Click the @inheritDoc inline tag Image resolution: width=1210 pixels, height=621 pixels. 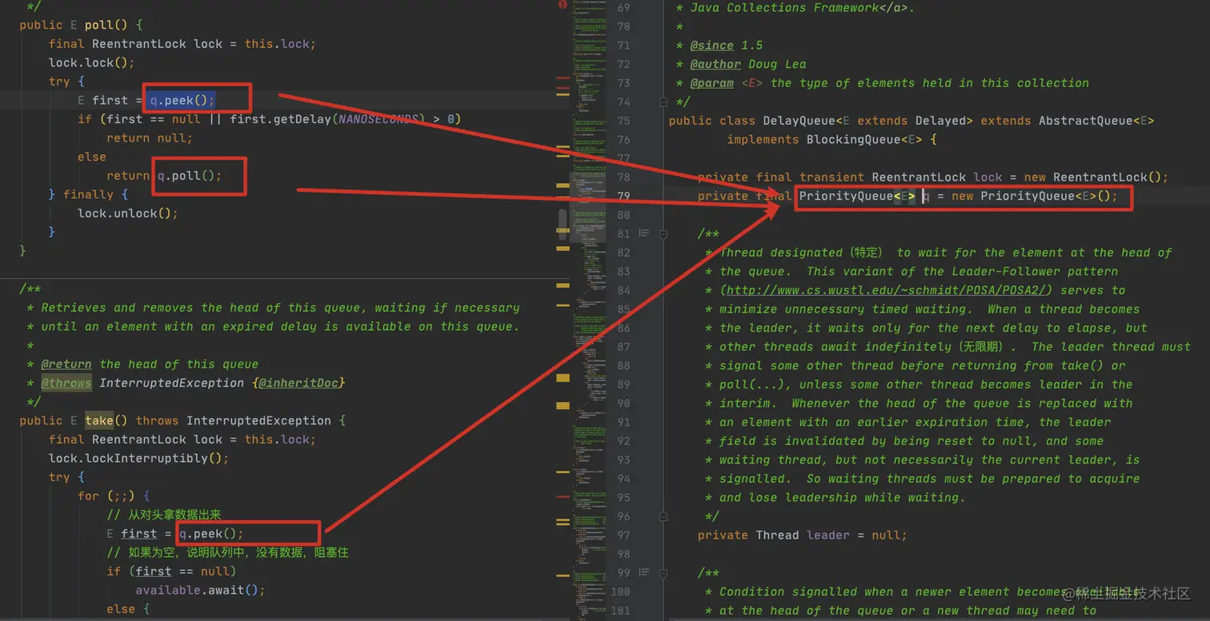click(x=298, y=383)
